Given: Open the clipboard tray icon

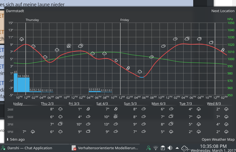Looking at the screenshot, I should point(163,148).
